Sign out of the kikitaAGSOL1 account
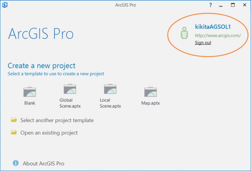Screen dimensions: 251x171 click(203, 43)
